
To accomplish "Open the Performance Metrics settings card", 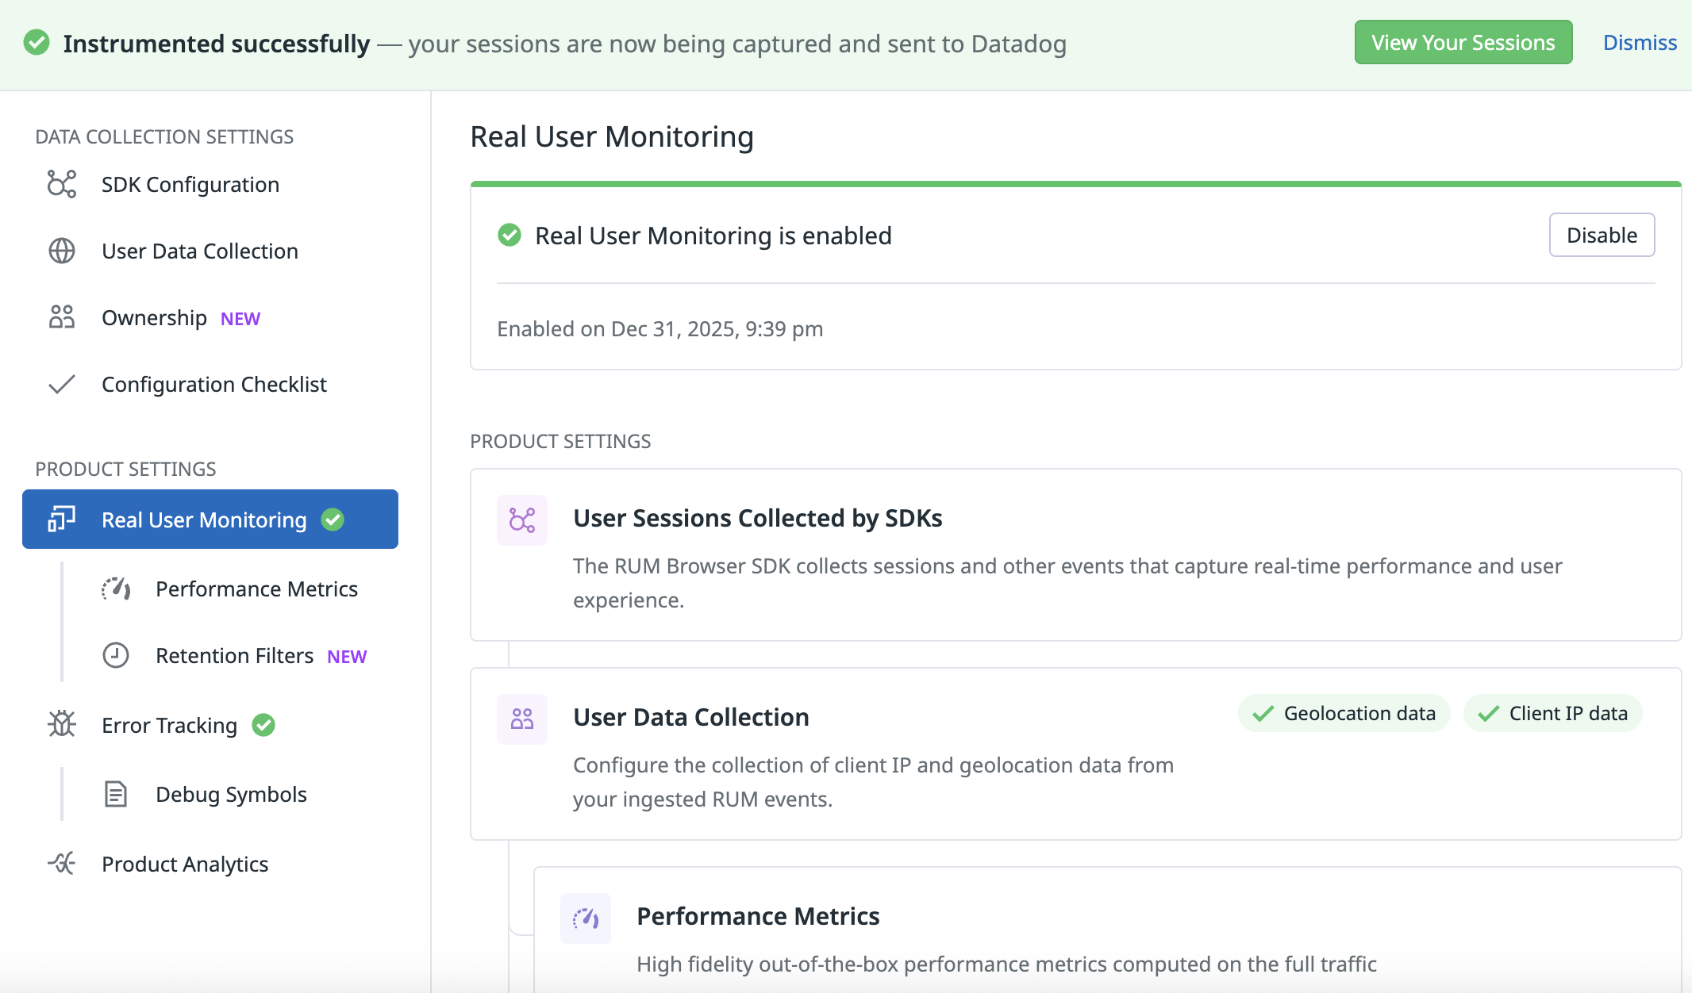I will tap(758, 916).
